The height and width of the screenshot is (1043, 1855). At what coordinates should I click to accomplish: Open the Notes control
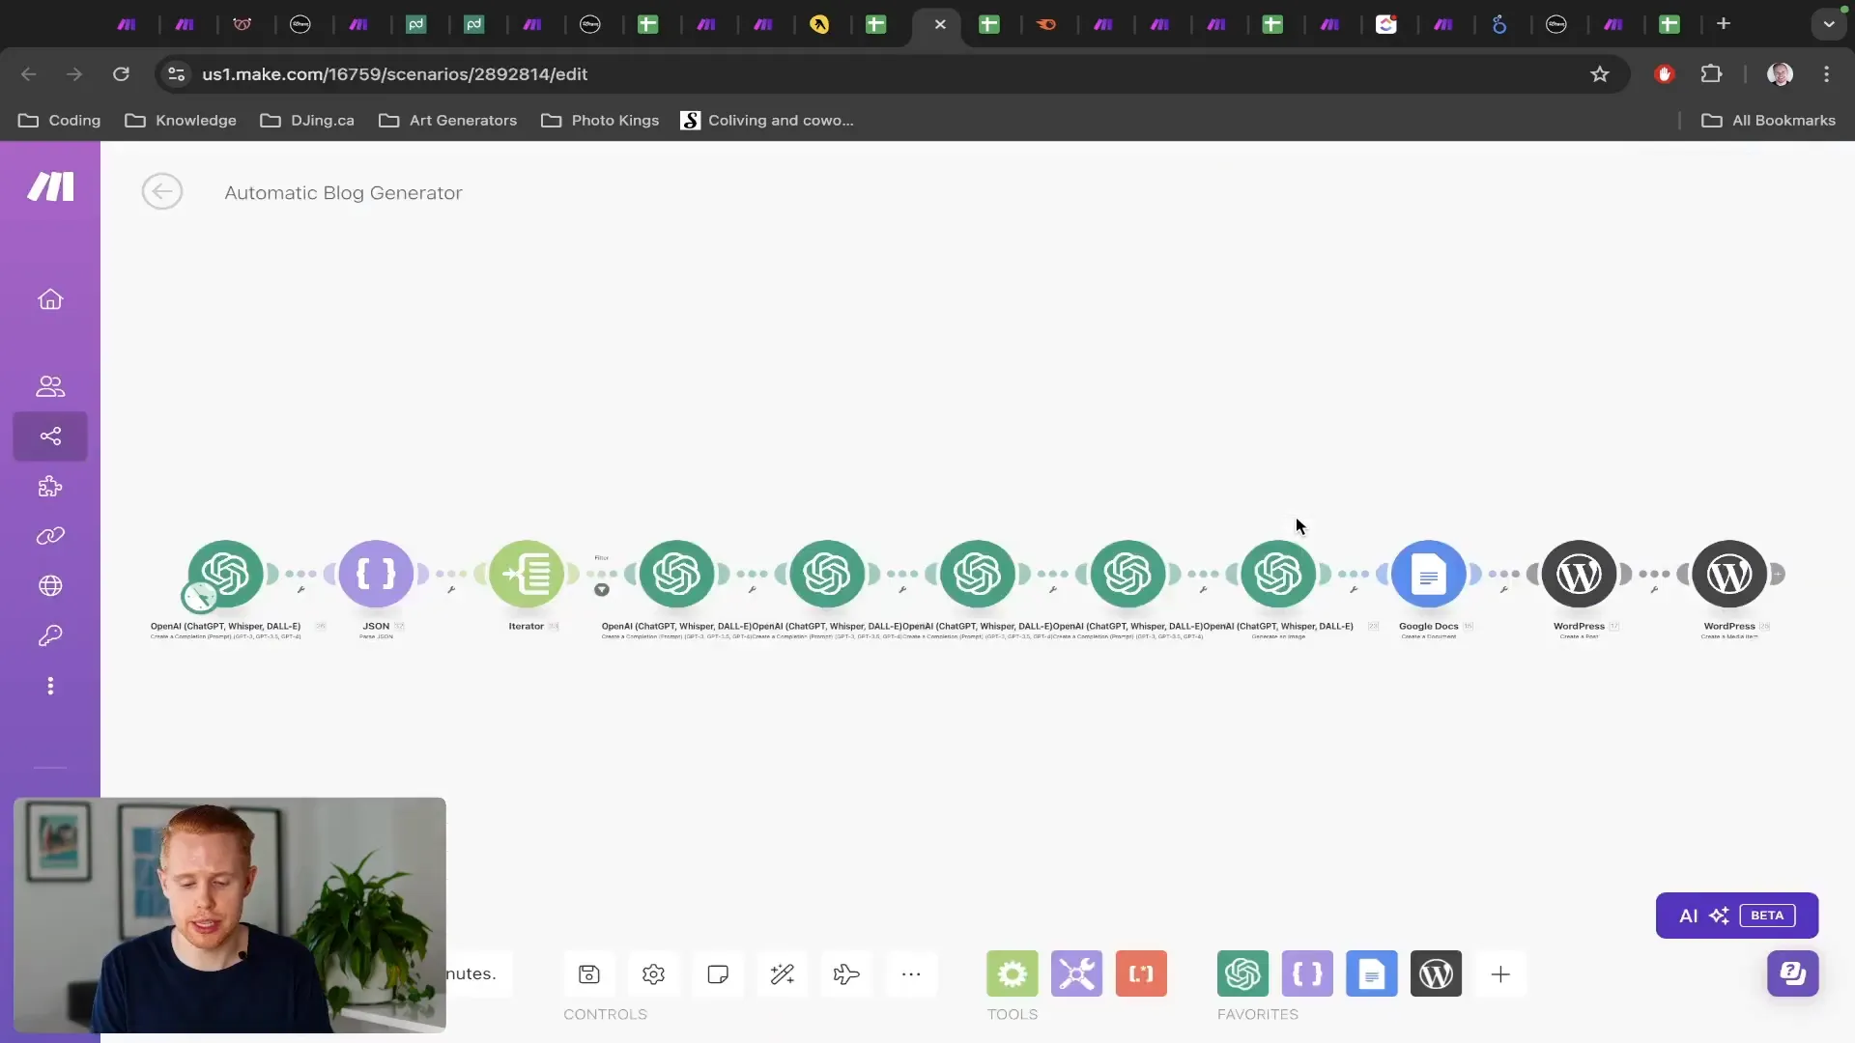tap(718, 974)
